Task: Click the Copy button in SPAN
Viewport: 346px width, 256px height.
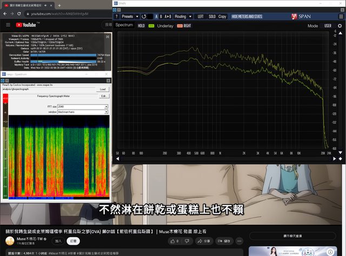Action: pyautogui.click(x=222, y=17)
